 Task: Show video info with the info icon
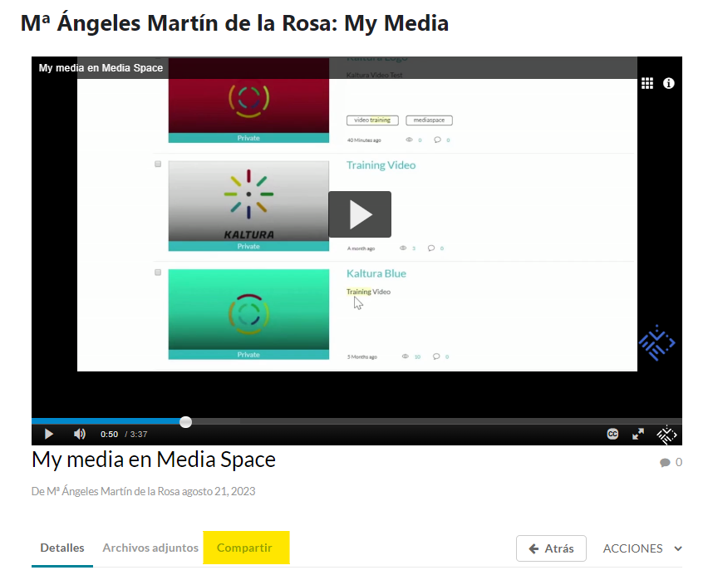click(668, 83)
